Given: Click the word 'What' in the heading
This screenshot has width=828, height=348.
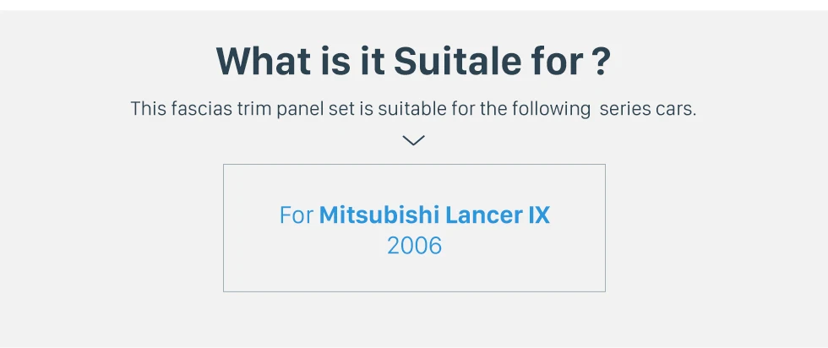Looking at the screenshot, I should [264, 62].
